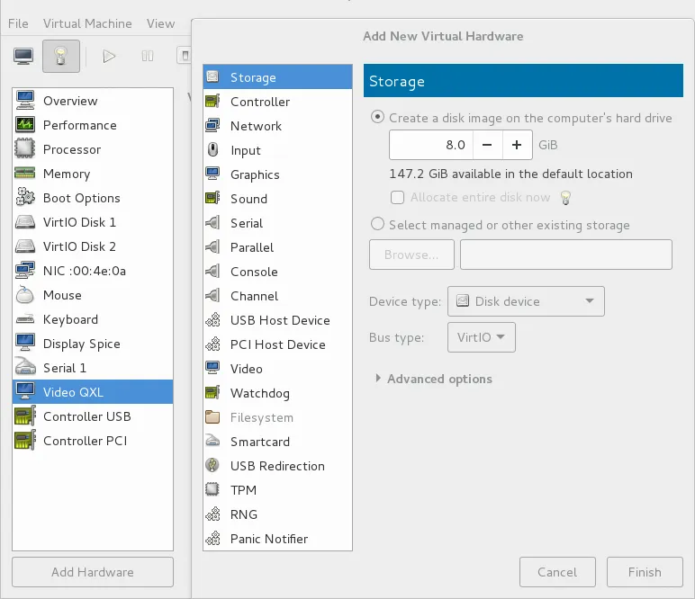Click the Watchdog card icon
Viewport: 695px width, 599px height.
(212, 393)
